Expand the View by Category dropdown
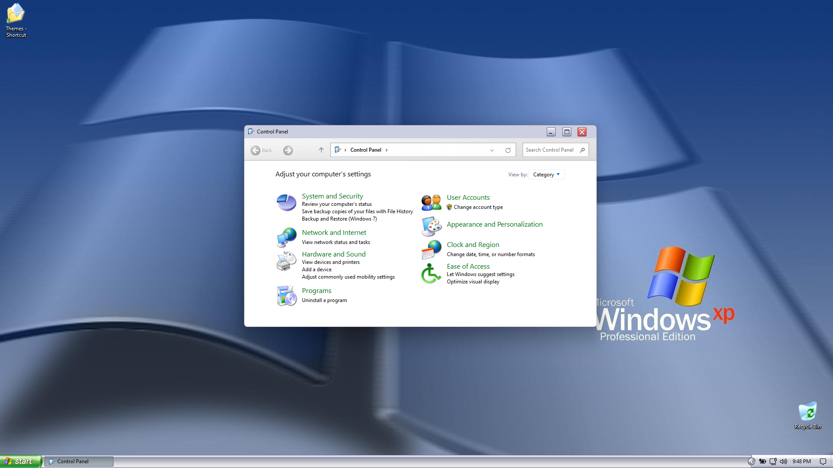 [546, 175]
